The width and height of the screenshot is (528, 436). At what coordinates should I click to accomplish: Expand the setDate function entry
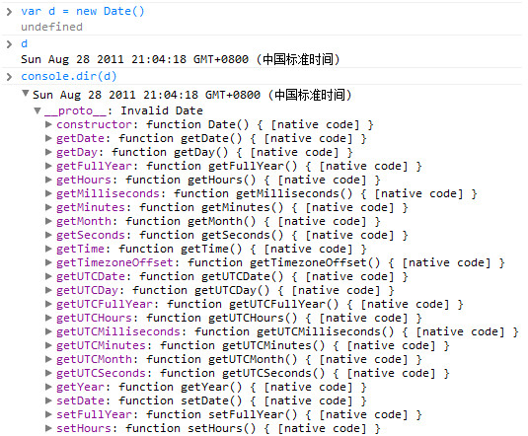48,400
